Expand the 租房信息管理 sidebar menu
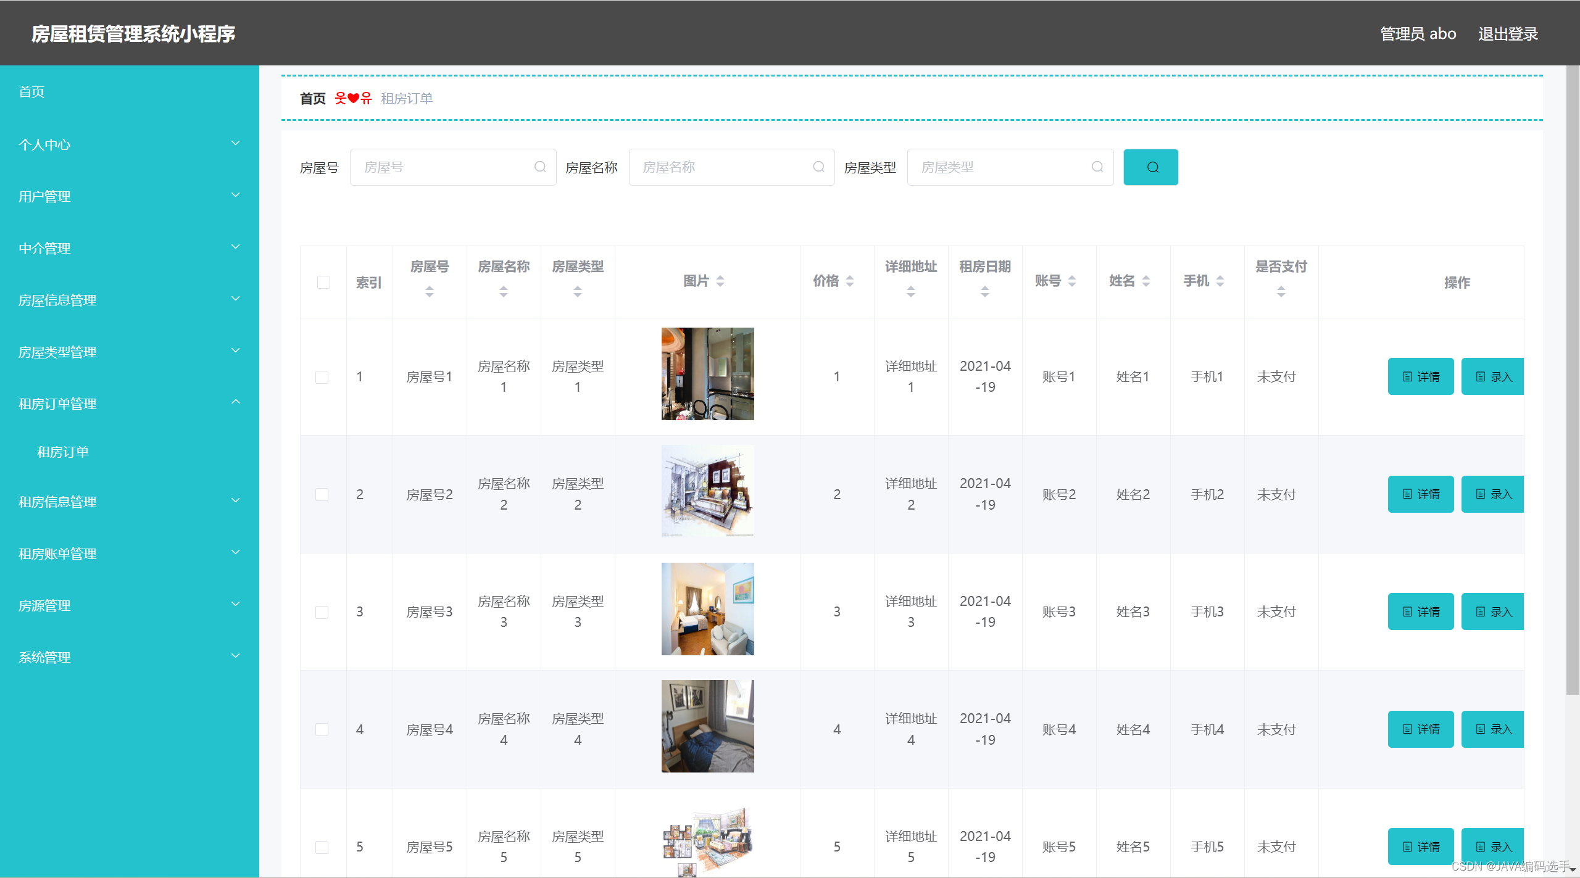 [x=130, y=502]
